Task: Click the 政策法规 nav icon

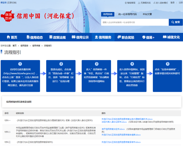Action: pyautogui.click(x=51, y=37)
